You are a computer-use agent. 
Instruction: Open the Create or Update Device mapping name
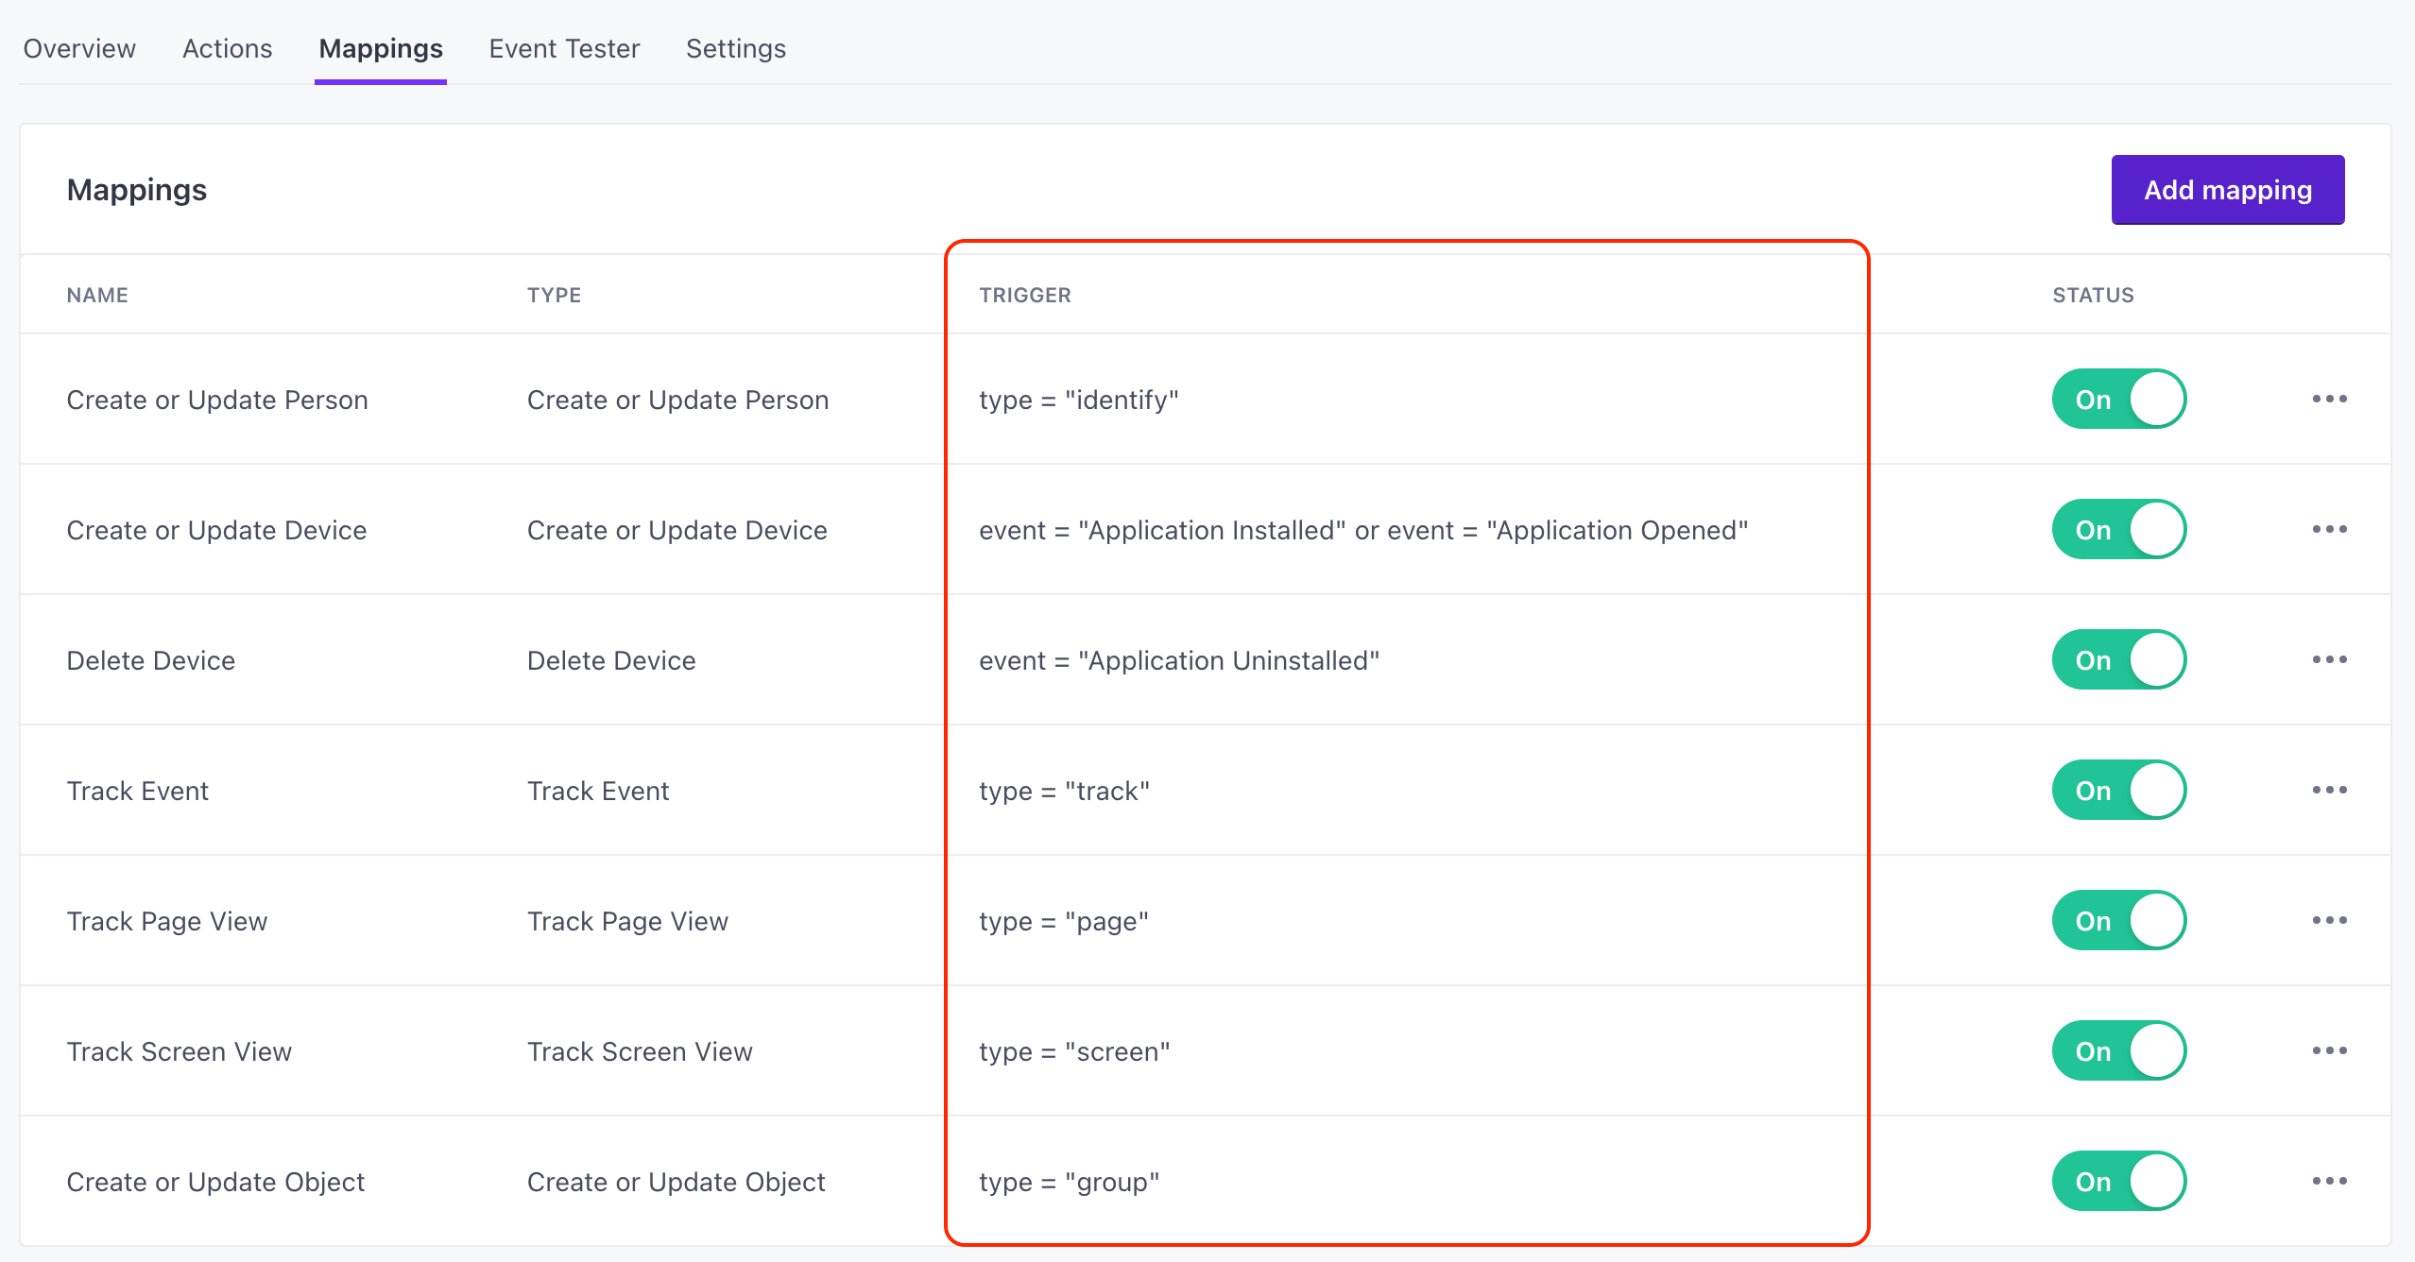[216, 530]
